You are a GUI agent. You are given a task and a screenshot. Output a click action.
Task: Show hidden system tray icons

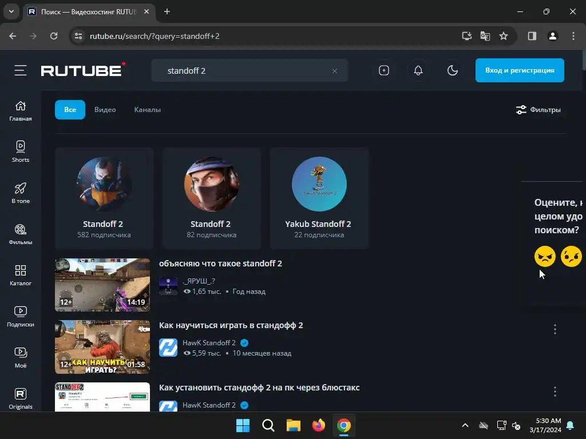[x=465, y=425]
